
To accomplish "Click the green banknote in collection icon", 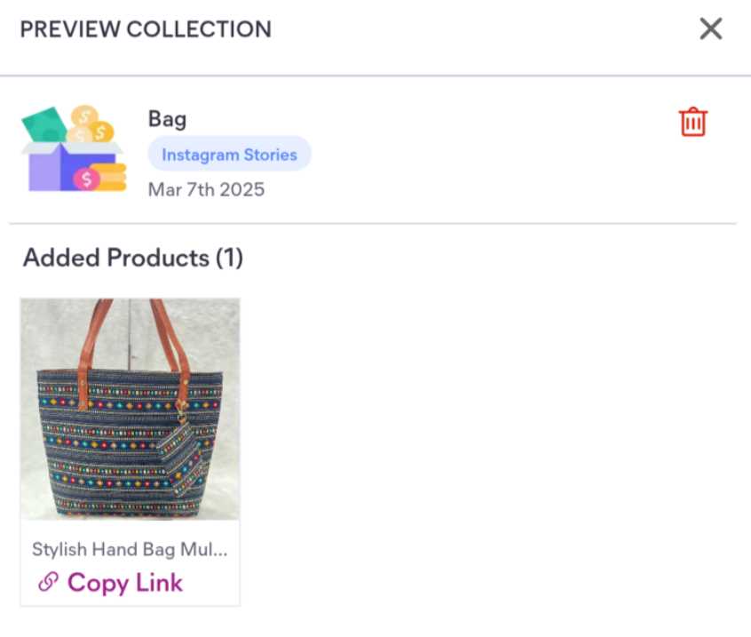I will pos(44,125).
